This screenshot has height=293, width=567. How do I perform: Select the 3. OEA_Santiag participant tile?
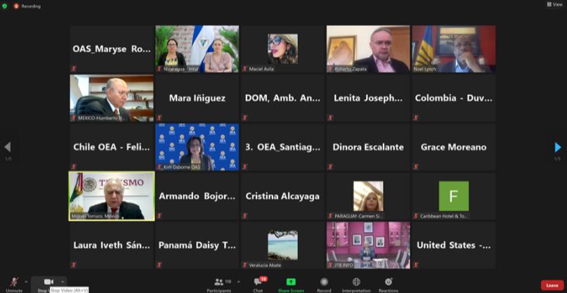click(x=282, y=148)
